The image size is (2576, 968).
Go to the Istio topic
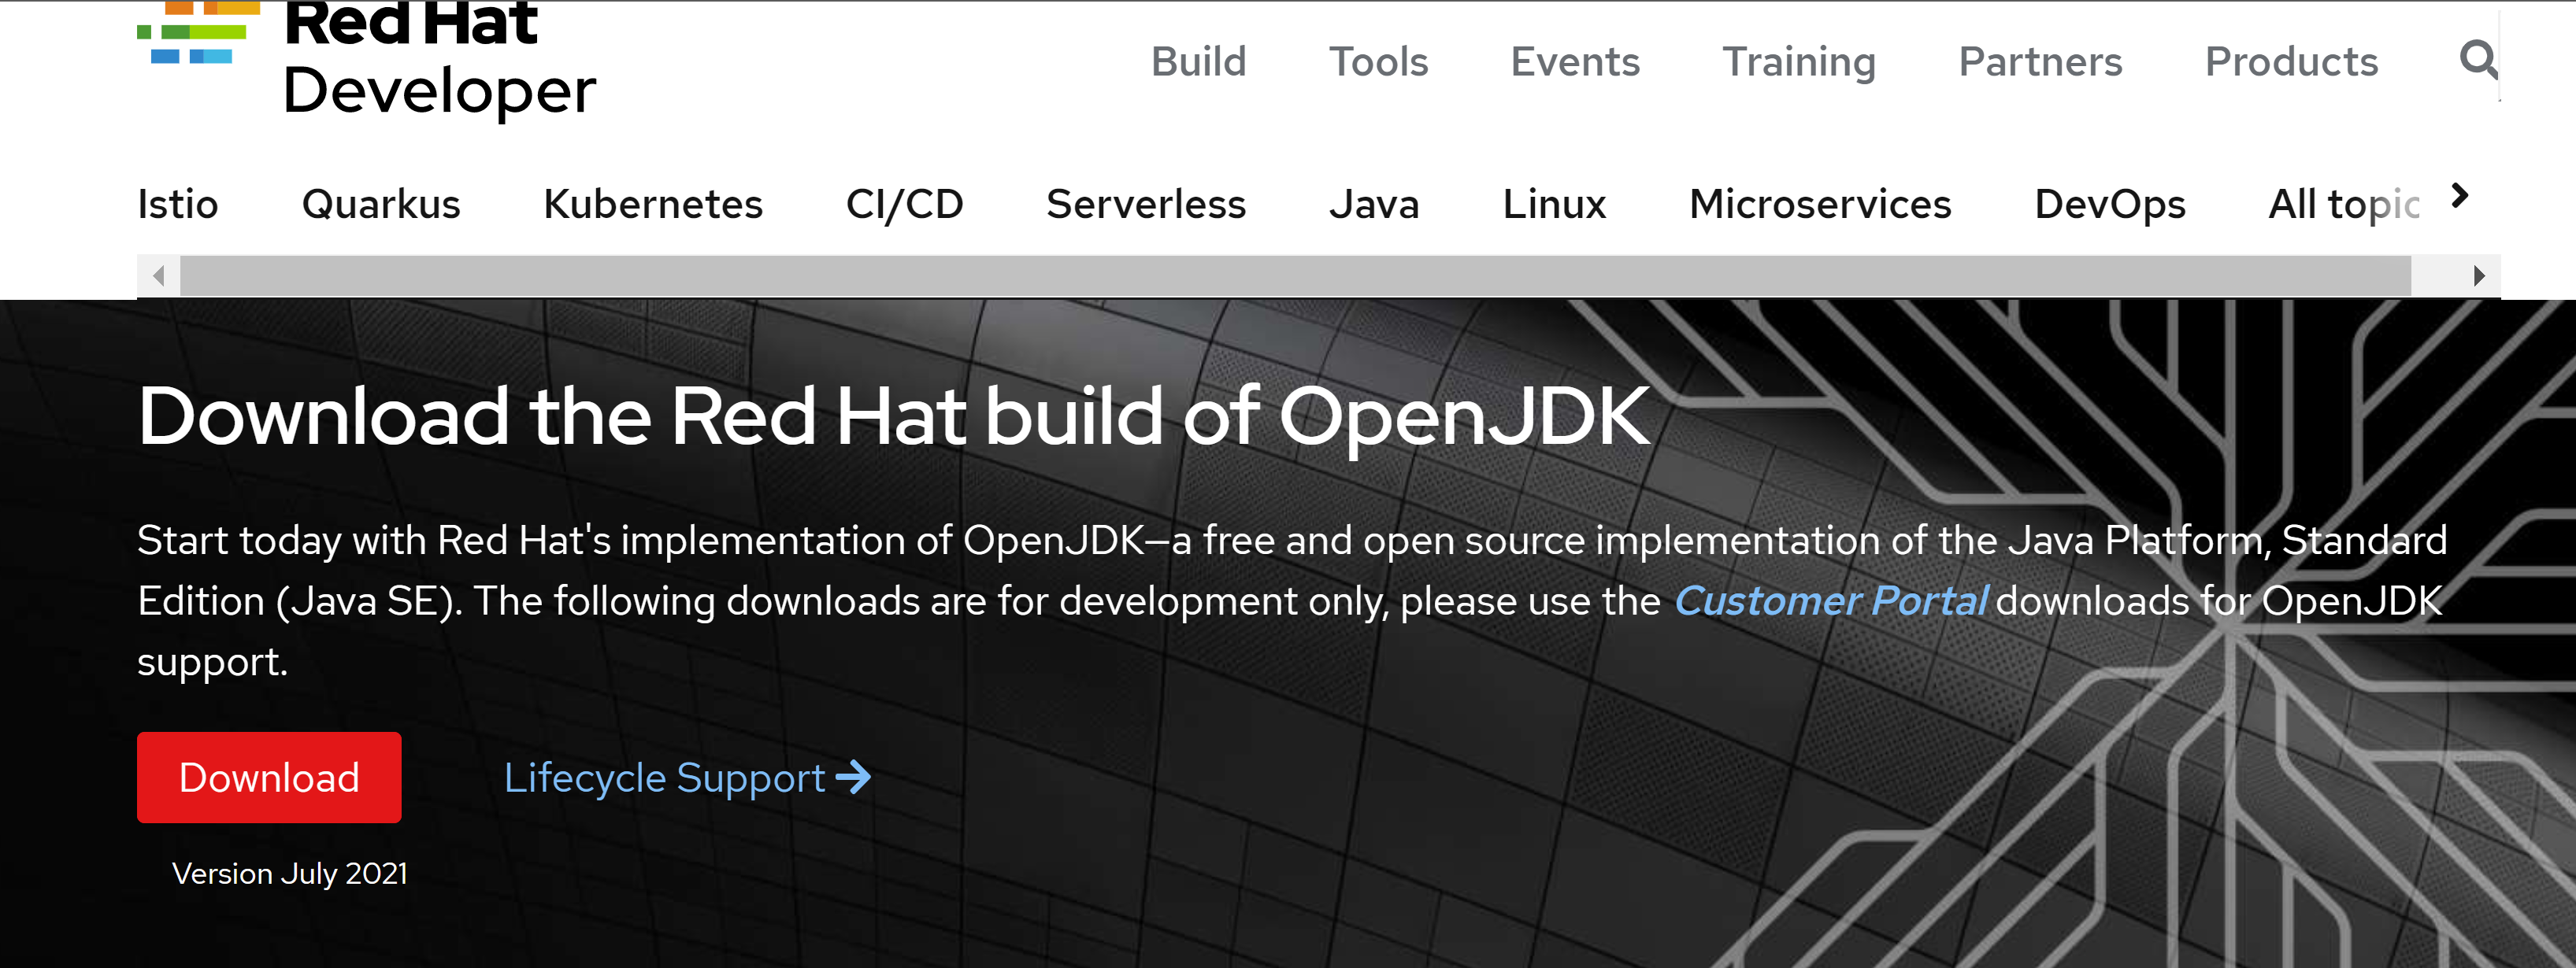coord(178,204)
